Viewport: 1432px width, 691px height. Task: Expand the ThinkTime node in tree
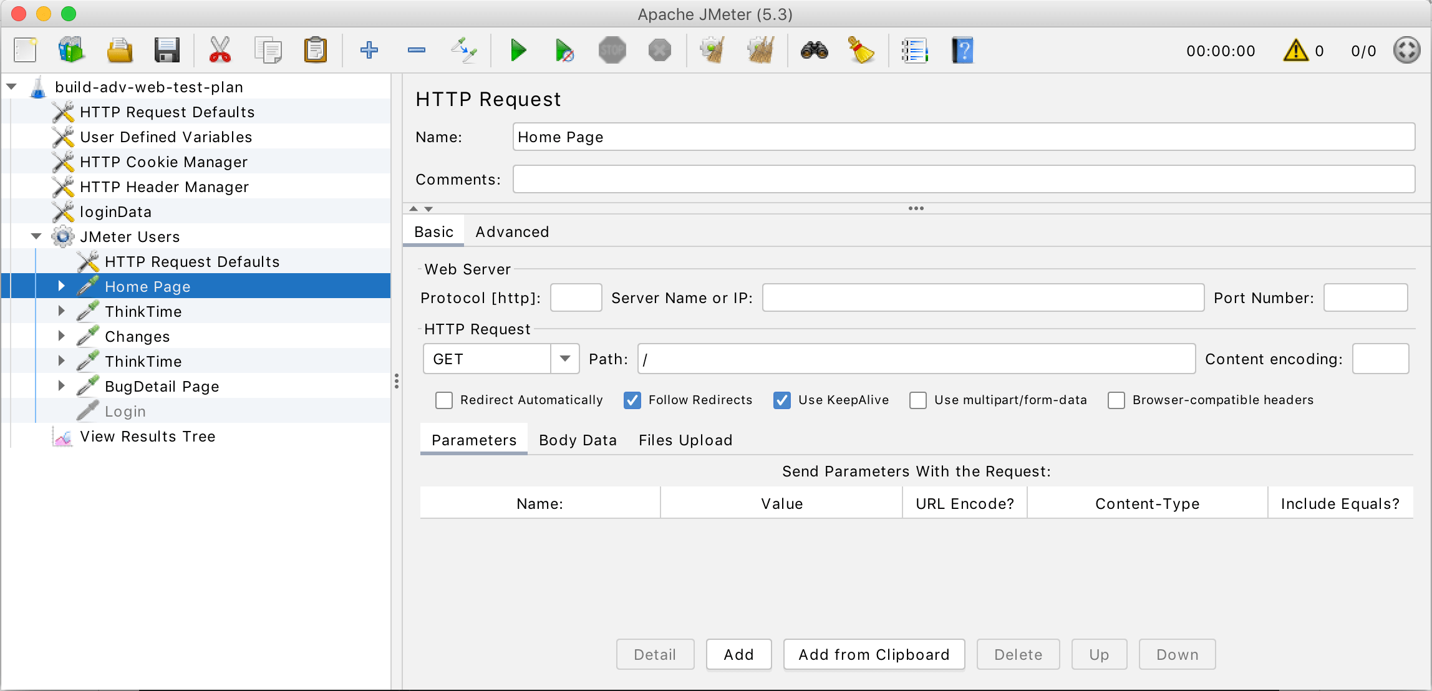pos(60,311)
